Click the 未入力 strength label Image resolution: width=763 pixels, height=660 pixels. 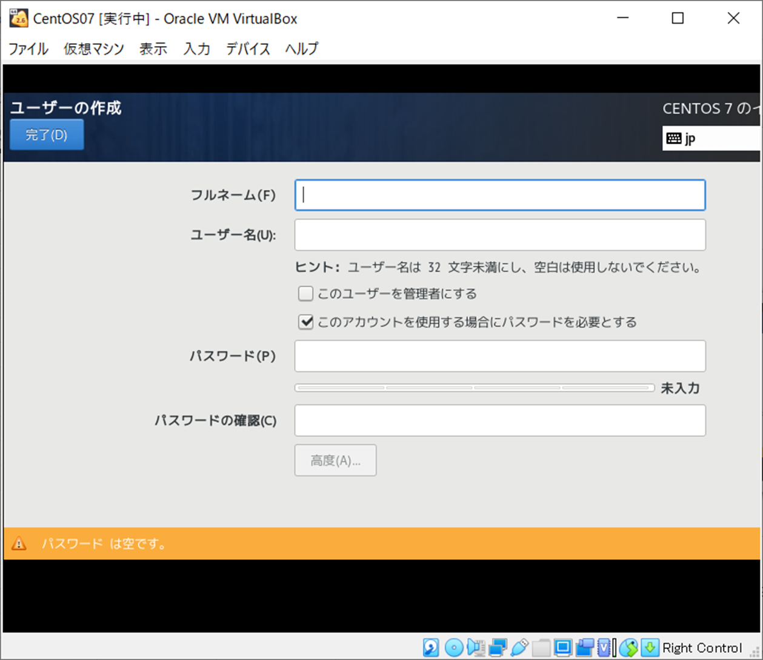coord(680,388)
